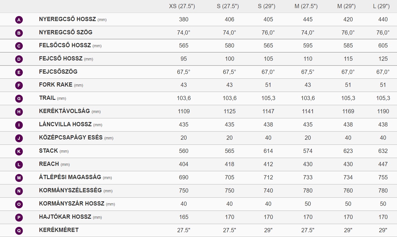This screenshot has width=397, height=237.
Task: Click the H icon for Keréktávolság
Action: 19,112
